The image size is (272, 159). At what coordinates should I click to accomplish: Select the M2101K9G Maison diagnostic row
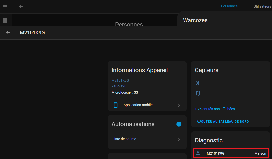click(x=231, y=153)
